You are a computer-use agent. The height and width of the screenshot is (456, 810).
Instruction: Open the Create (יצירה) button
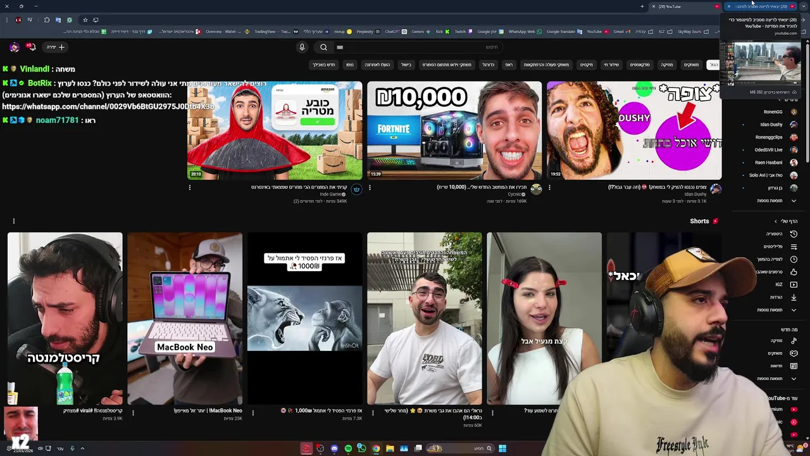click(56, 47)
